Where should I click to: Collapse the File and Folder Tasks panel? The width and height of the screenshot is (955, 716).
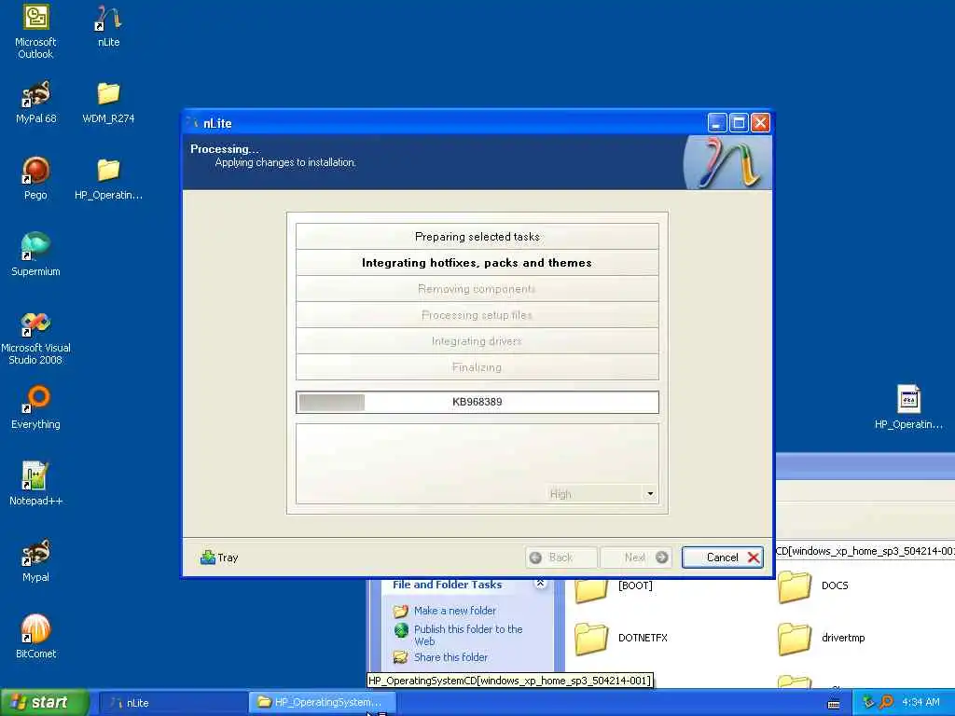[x=540, y=584]
